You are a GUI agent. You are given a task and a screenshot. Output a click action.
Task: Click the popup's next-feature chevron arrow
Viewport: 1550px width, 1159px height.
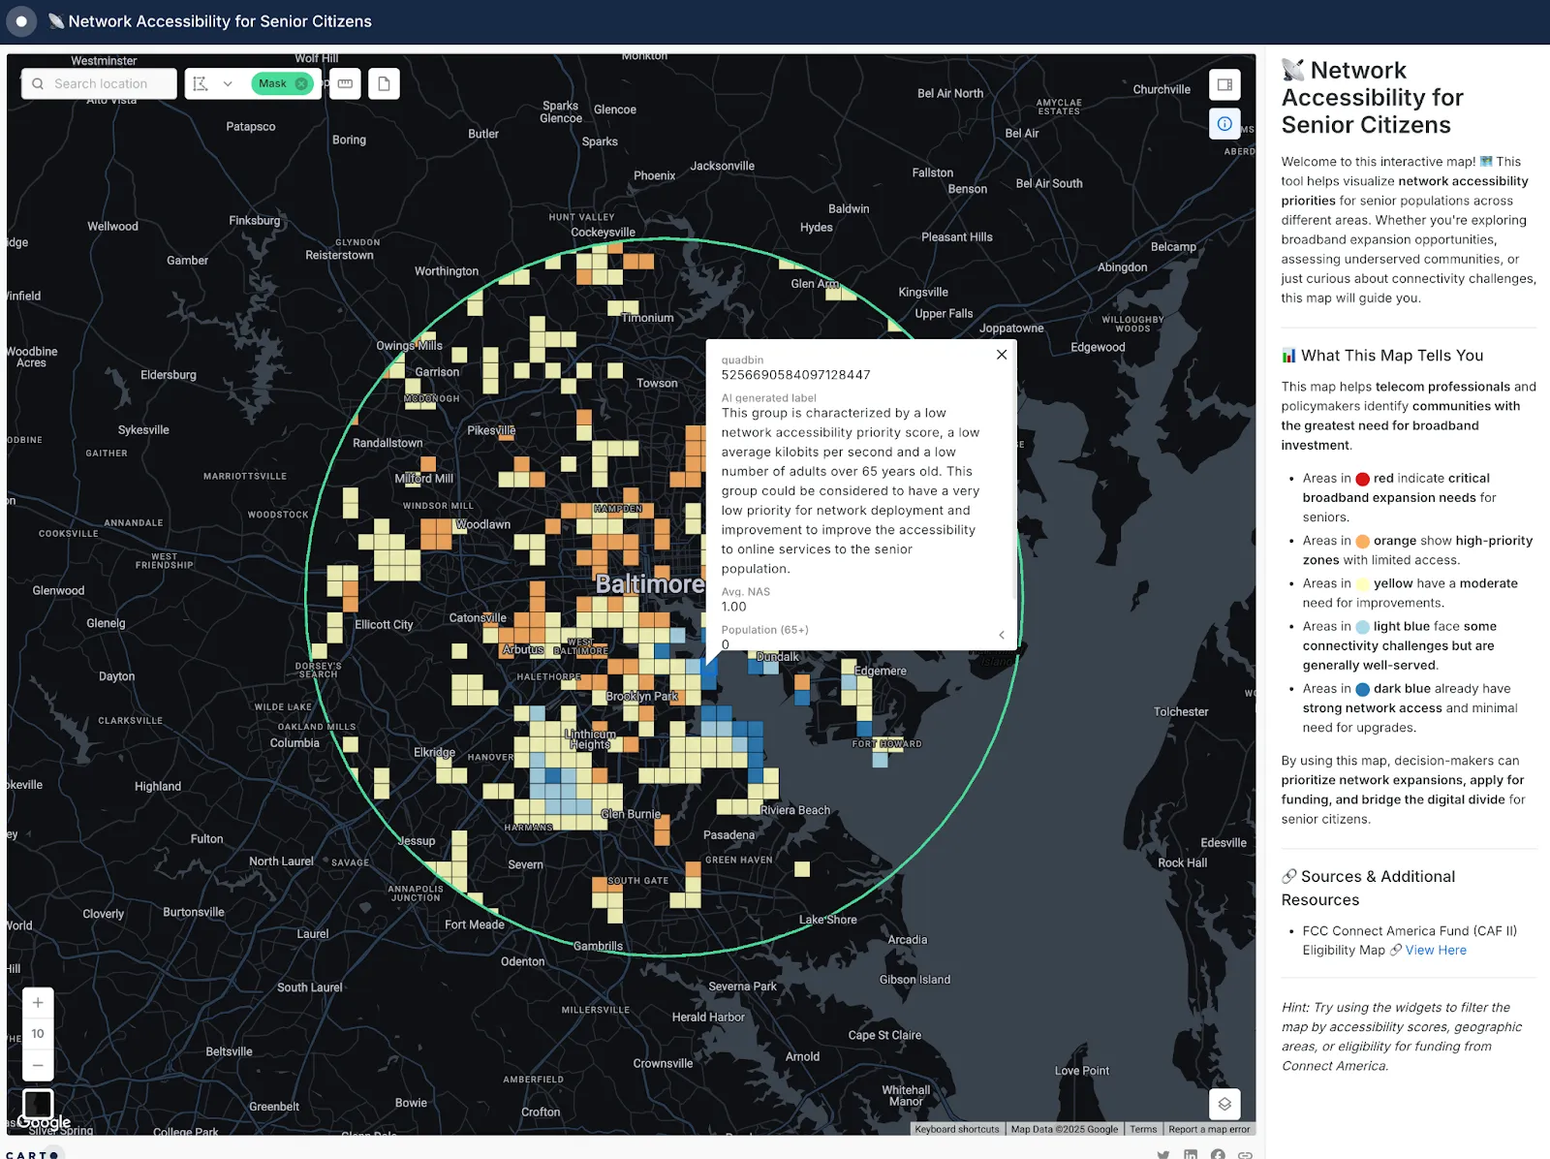1002,635
